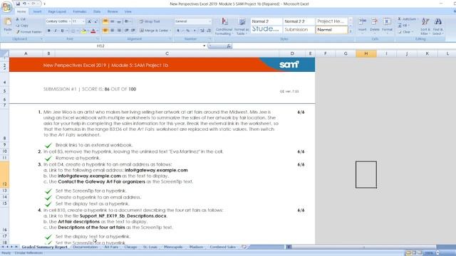Apply the Project He... cell style
The width and height of the screenshot is (456, 256).
[331, 21]
